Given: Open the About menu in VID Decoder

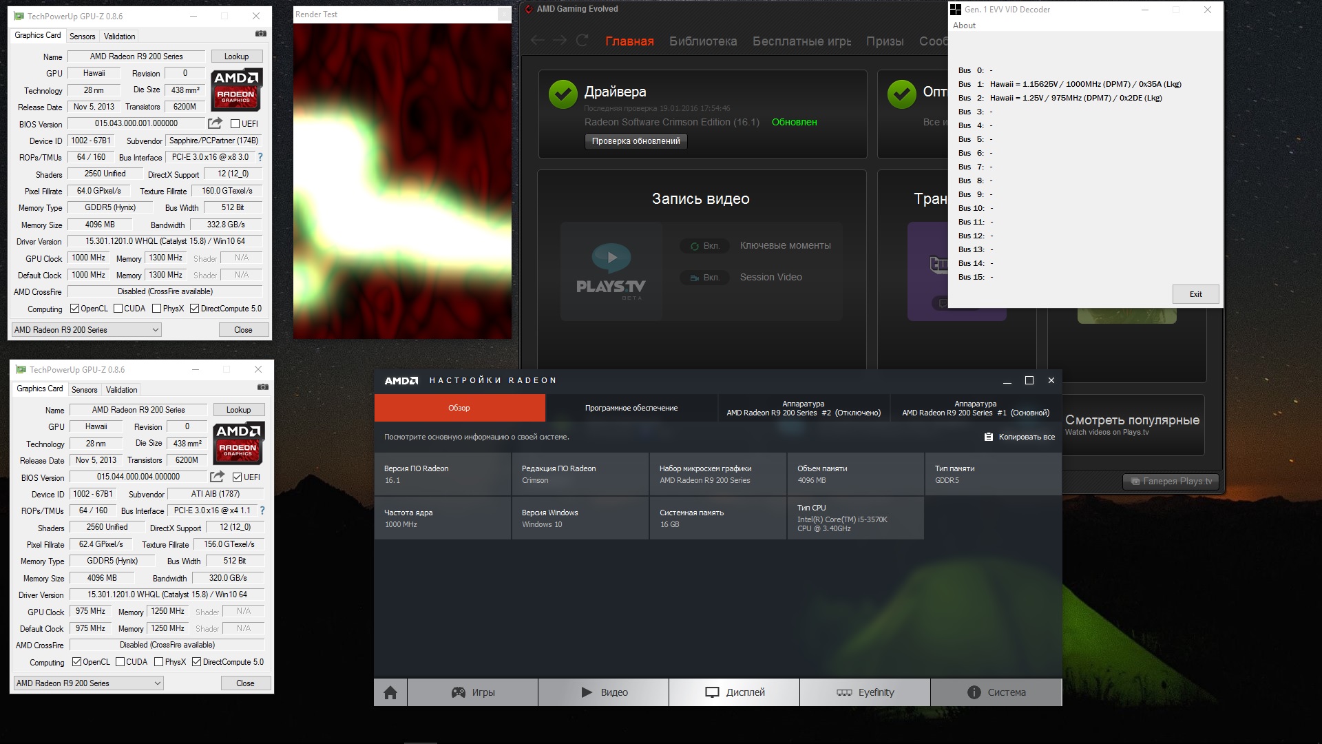Looking at the screenshot, I should pos(964,25).
